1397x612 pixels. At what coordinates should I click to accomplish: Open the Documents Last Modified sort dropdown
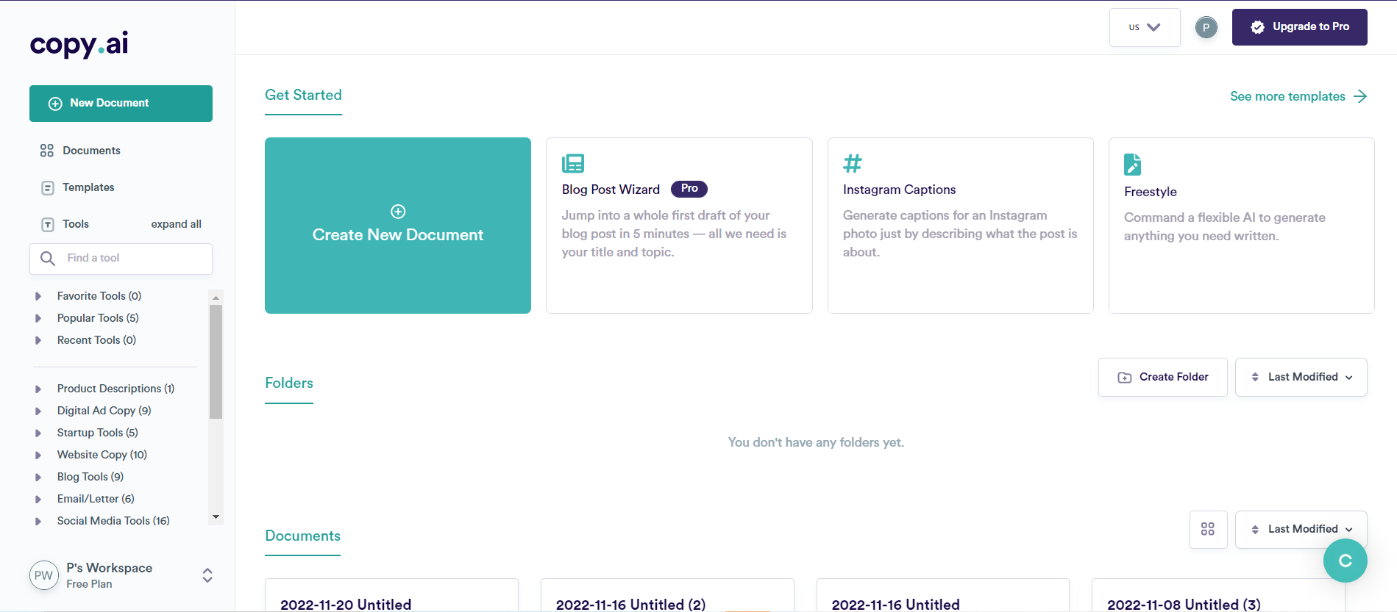[1301, 529]
